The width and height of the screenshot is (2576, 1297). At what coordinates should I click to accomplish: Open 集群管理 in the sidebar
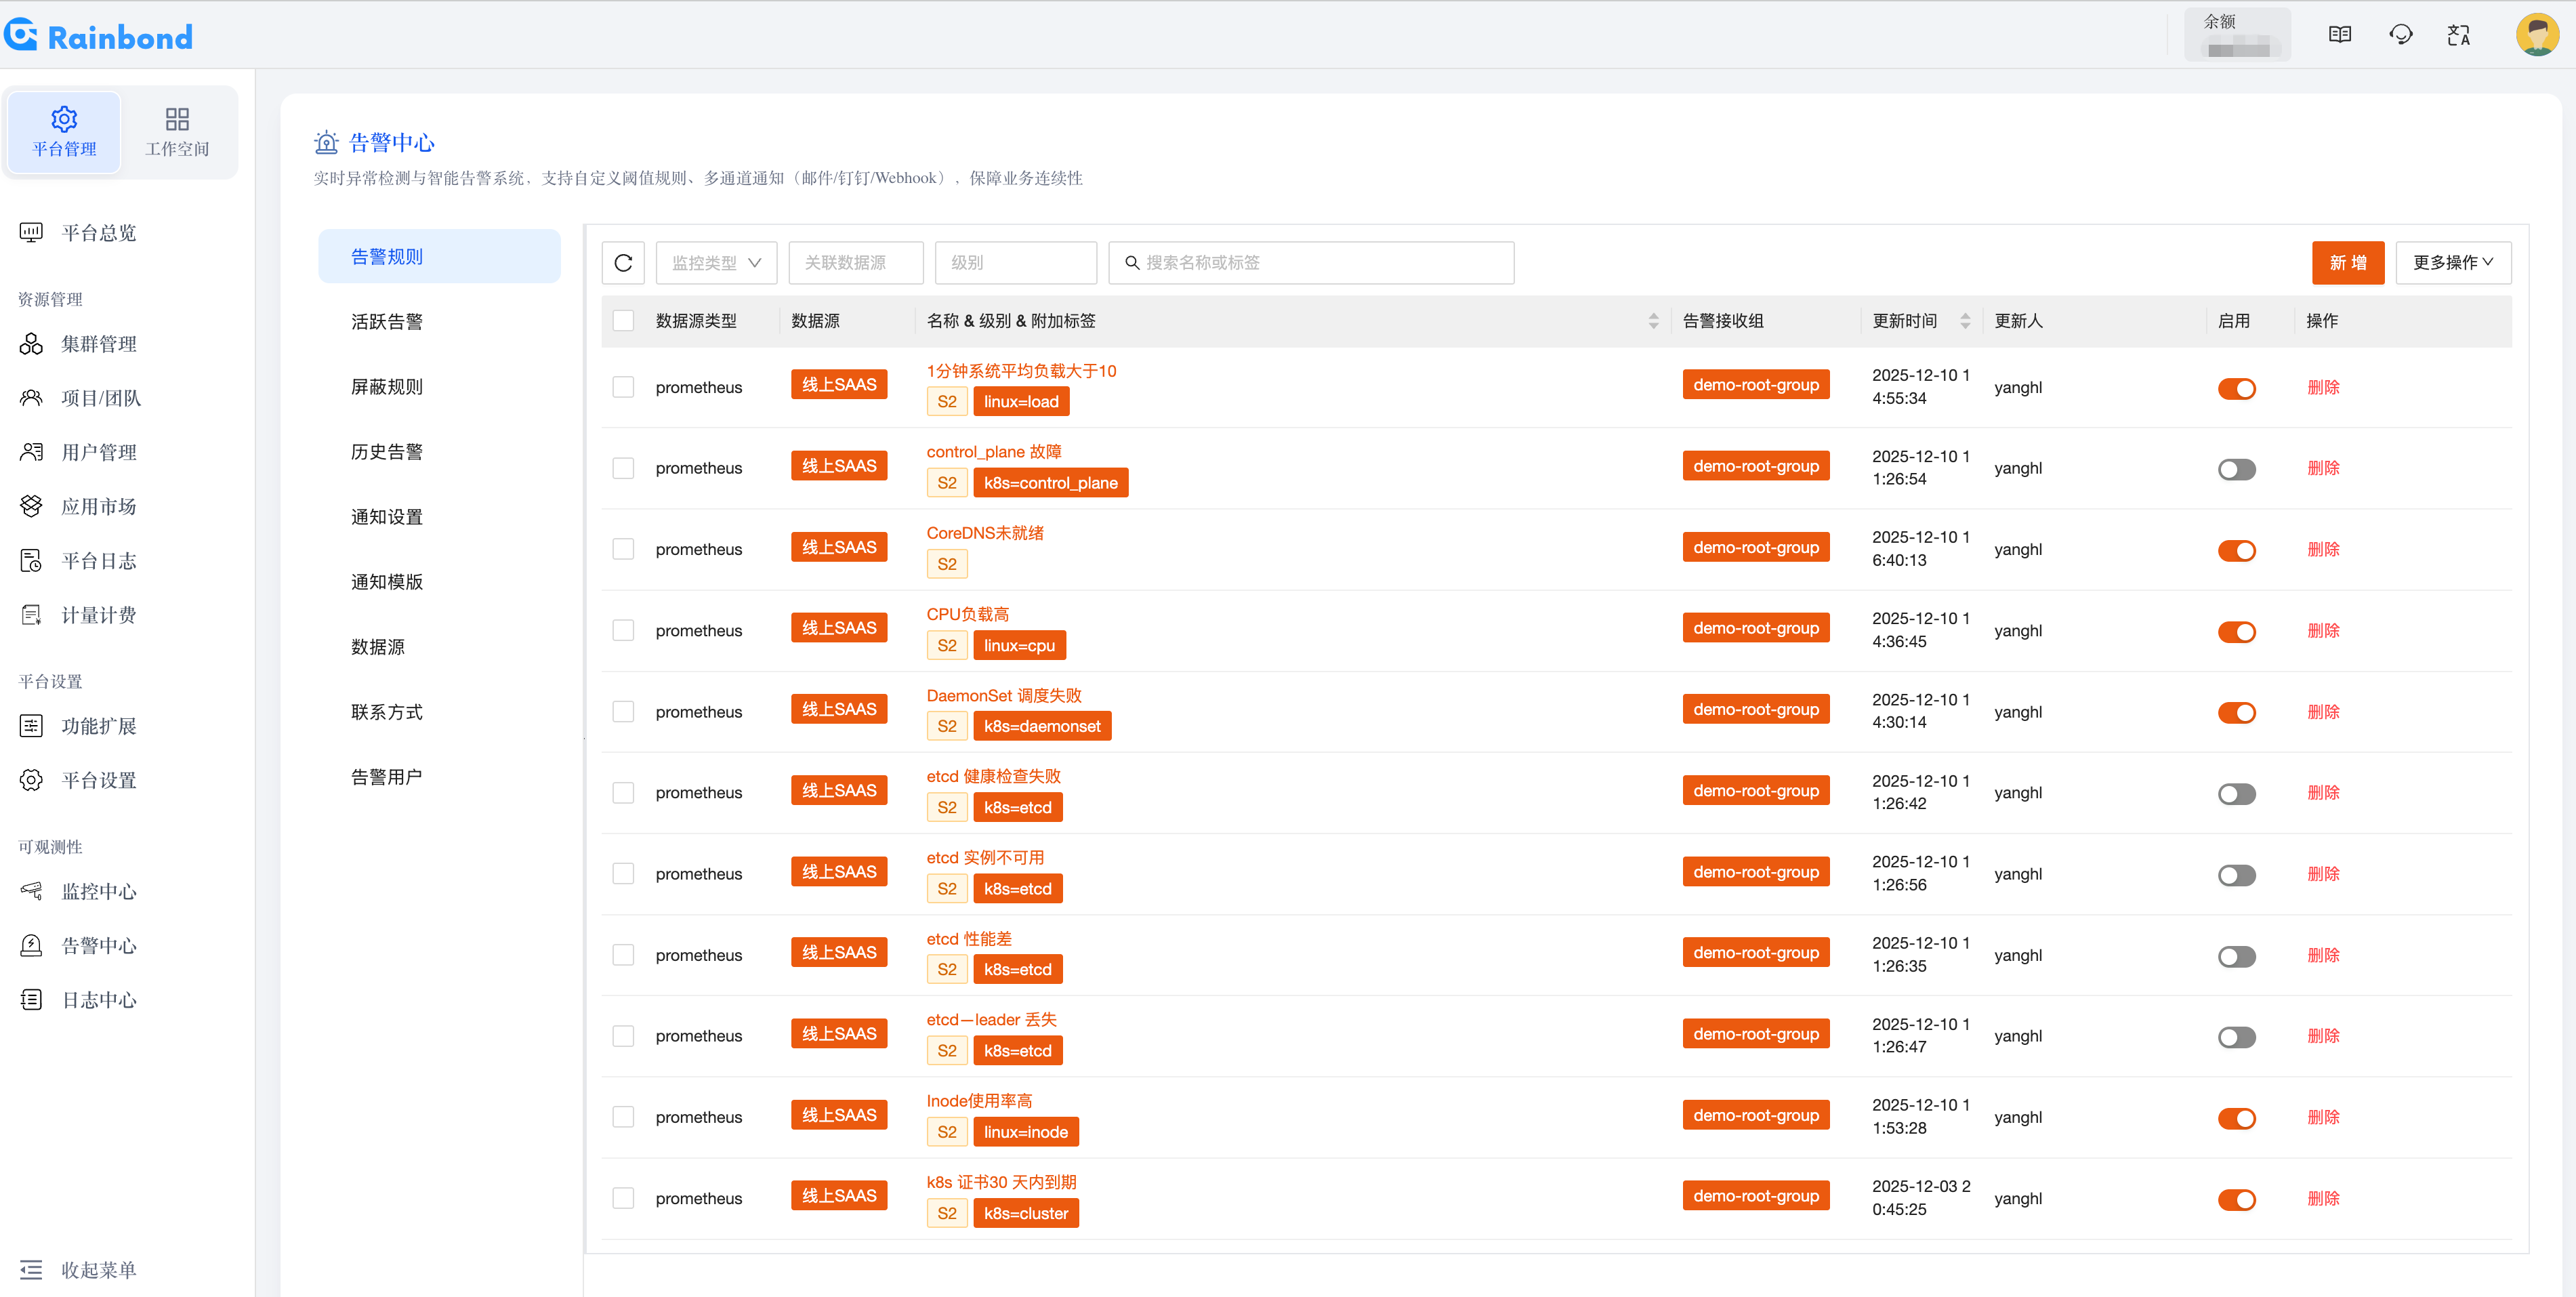pos(98,344)
